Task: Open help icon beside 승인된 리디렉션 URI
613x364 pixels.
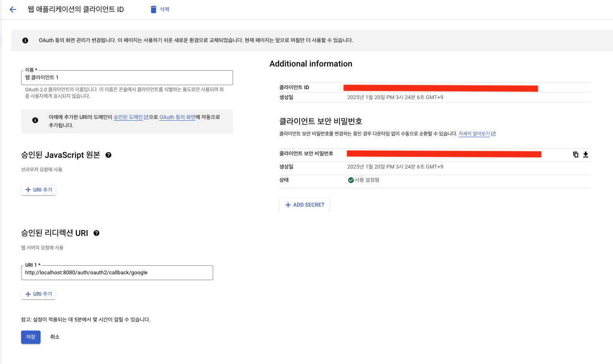Action: [x=96, y=233]
